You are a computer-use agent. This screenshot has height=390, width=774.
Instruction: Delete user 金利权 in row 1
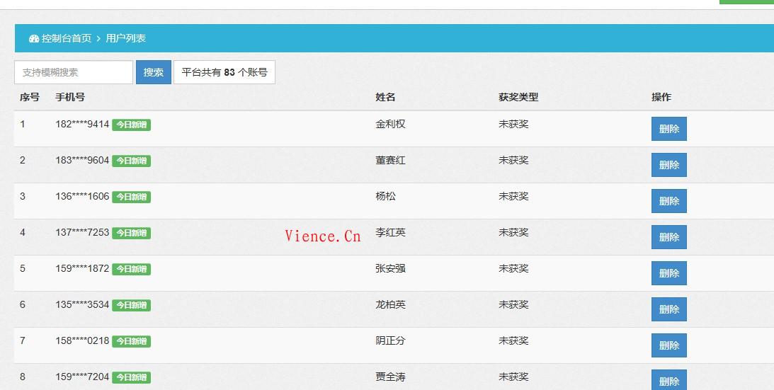pyautogui.click(x=668, y=130)
